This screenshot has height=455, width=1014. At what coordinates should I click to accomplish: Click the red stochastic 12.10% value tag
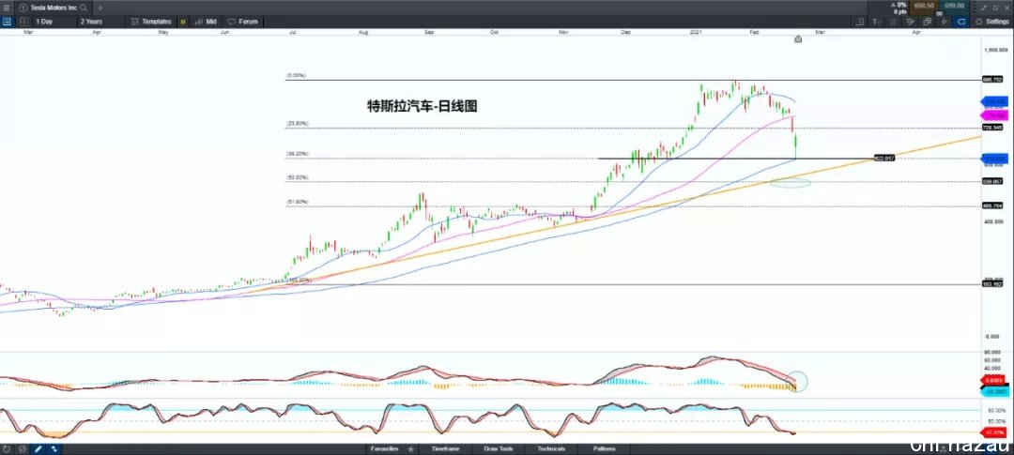click(995, 432)
